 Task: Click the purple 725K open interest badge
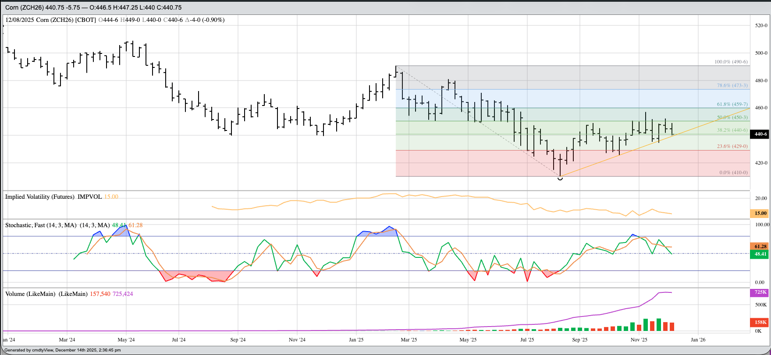(760, 292)
